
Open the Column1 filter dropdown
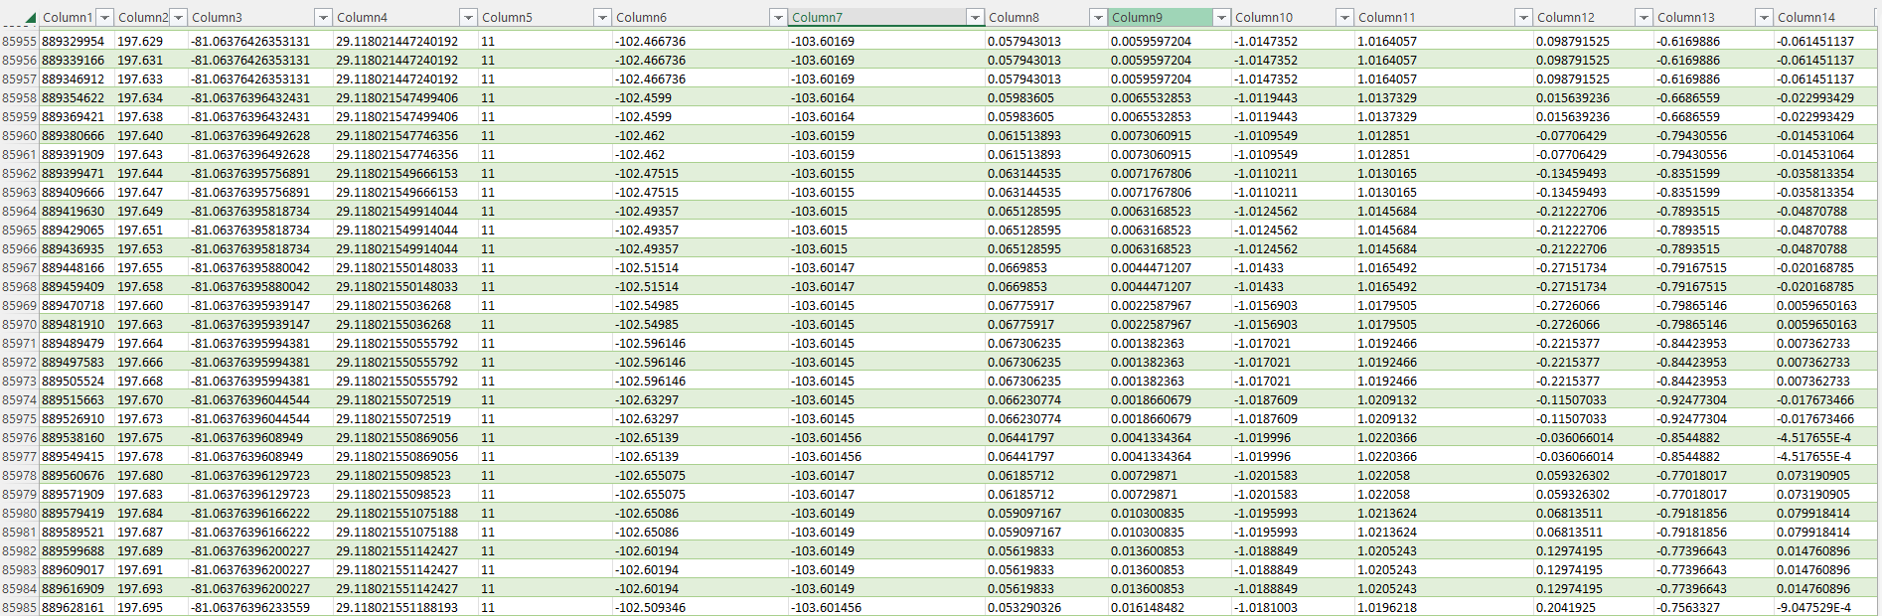(x=104, y=18)
